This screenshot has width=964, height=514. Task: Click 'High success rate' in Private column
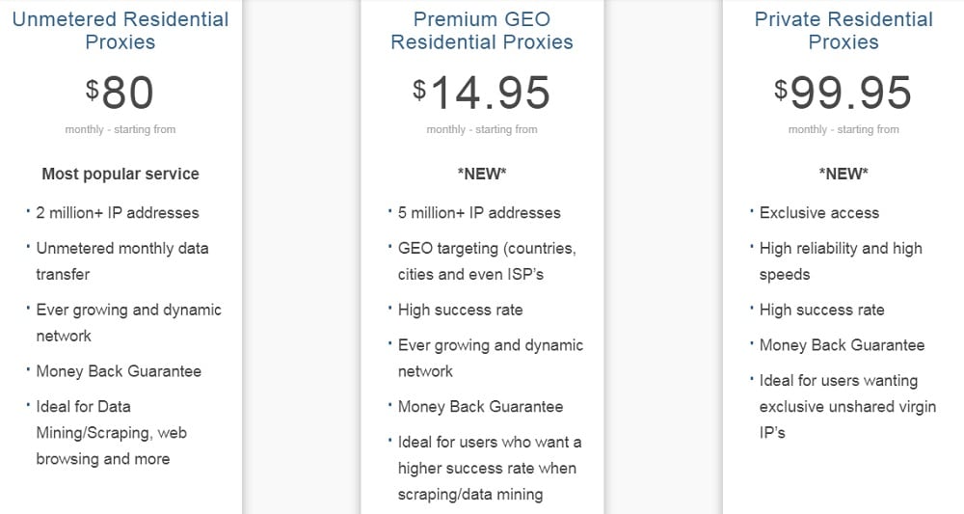(822, 310)
